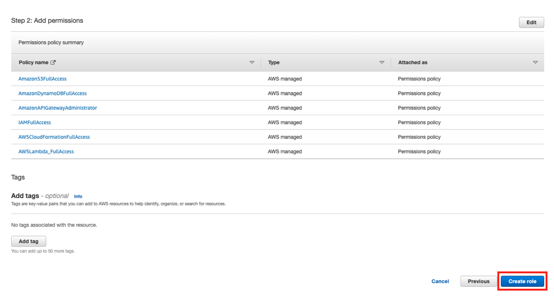Cancel the role creation
Image resolution: width=554 pixels, height=299 pixels.
coord(440,281)
